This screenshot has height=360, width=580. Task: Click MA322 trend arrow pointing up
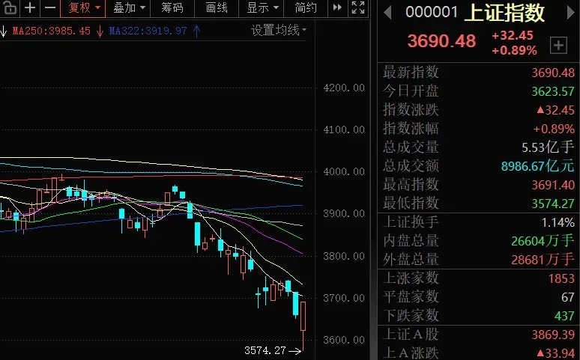[197, 31]
